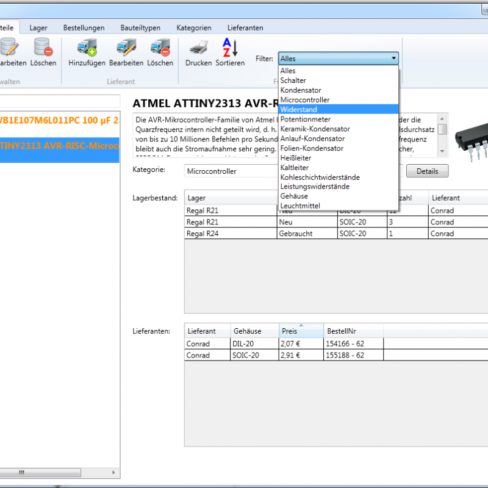Click the database Löschen icon

click(43, 48)
